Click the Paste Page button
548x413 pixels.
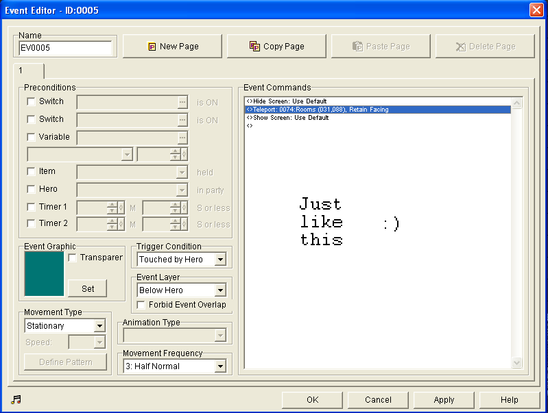(x=381, y=47)
